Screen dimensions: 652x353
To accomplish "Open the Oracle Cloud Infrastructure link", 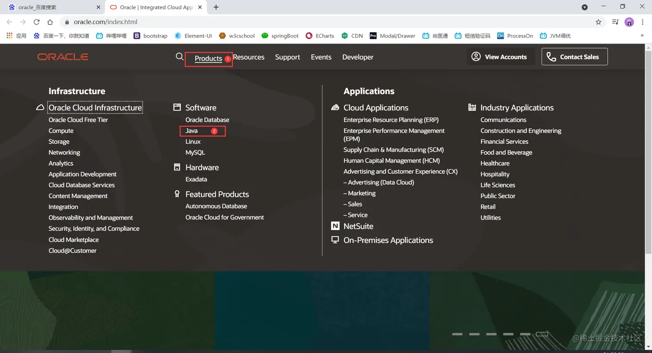I will (x=95, y=107).
